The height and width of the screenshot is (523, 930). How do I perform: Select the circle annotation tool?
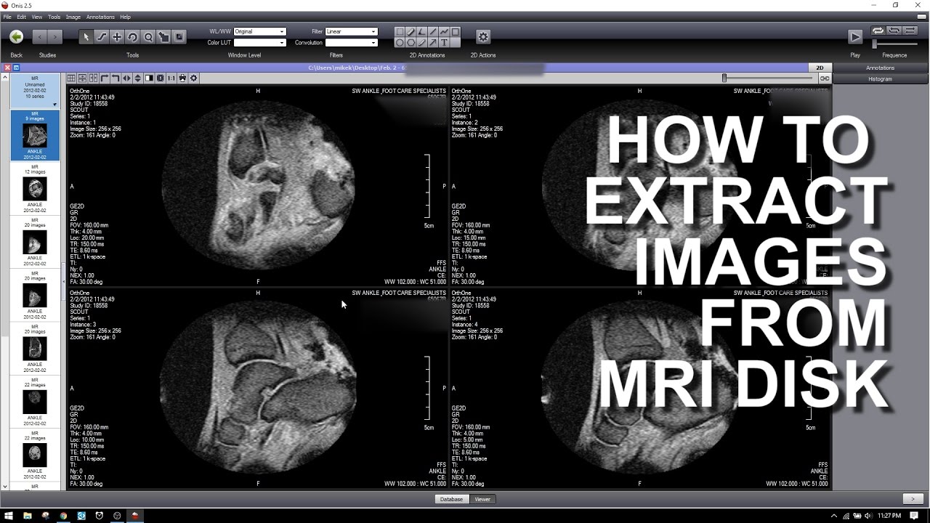tap(400, 43)
